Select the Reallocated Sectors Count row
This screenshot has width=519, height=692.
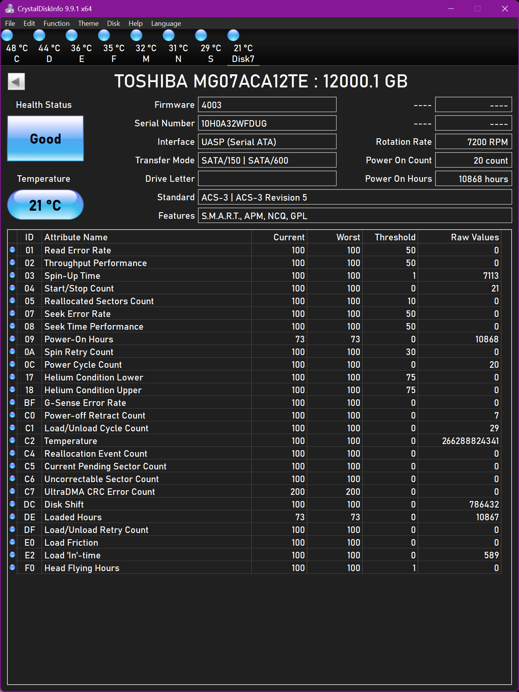(x=254, y=301)
